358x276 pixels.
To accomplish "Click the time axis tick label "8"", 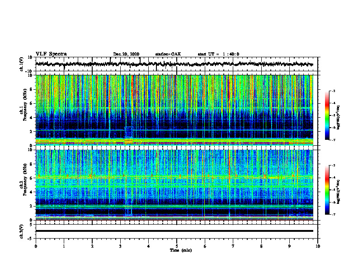I will point(261,246).
